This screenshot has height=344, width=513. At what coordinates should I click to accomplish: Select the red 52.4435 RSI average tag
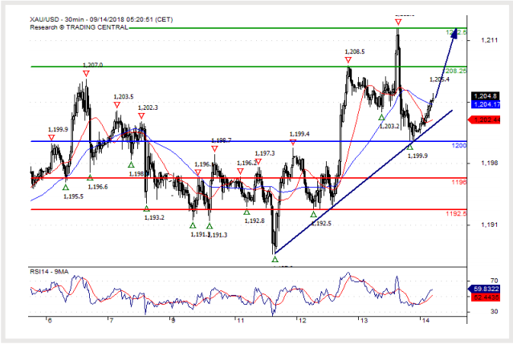486,297
